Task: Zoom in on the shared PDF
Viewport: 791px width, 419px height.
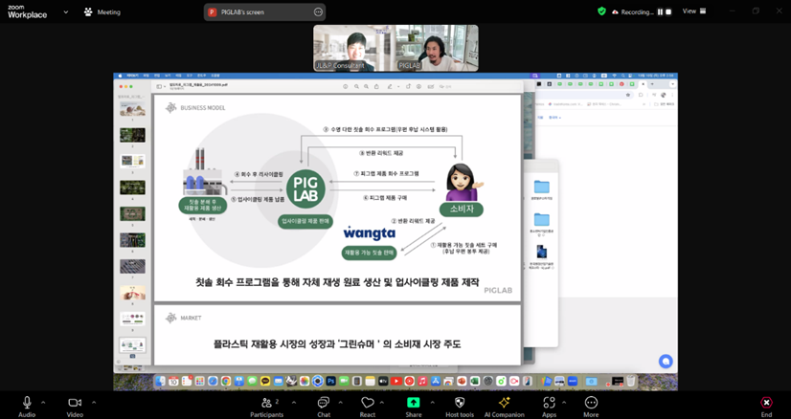Action: (366, 87)
